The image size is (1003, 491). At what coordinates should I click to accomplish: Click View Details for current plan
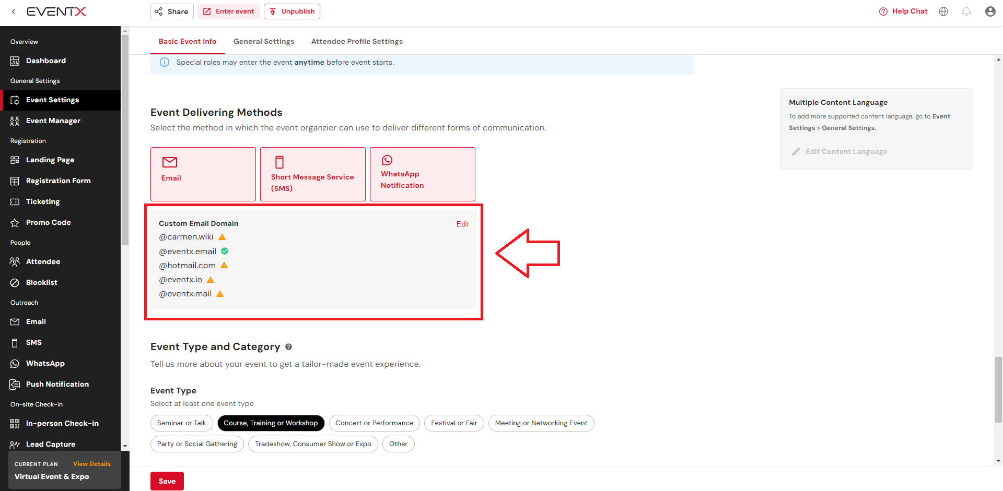pyautogui.click(x=92, y=464)
